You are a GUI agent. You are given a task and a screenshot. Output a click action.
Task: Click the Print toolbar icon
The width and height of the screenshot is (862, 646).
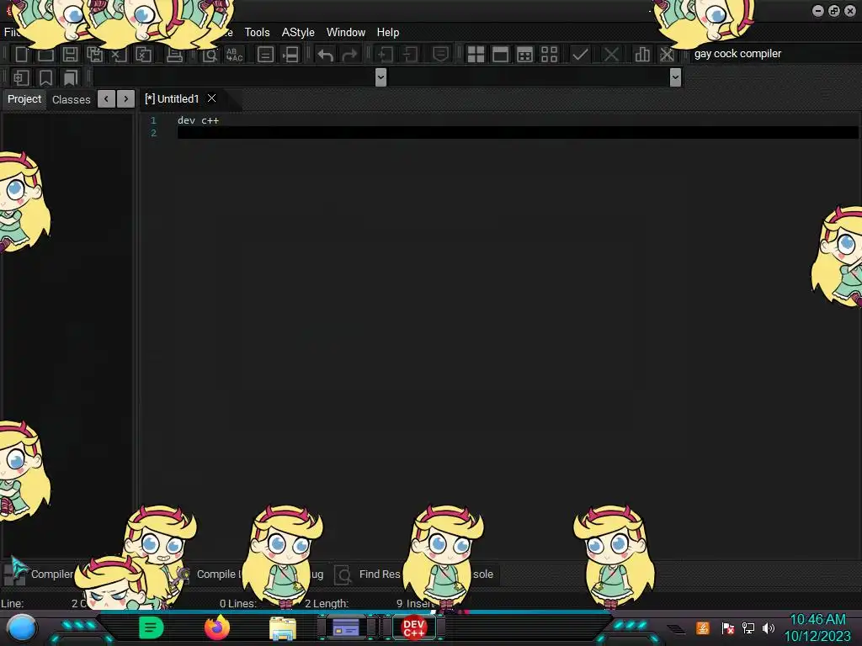tap(174, 54)
